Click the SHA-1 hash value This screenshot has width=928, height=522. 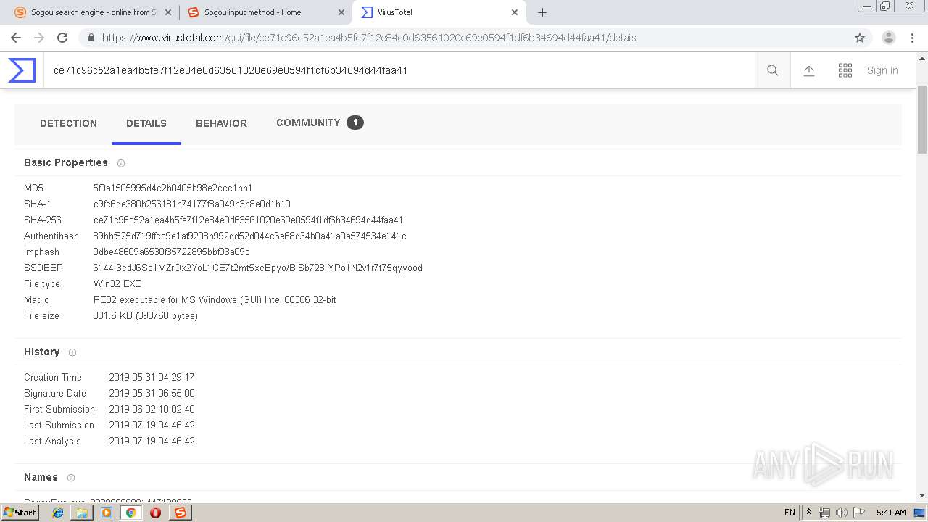191,204
